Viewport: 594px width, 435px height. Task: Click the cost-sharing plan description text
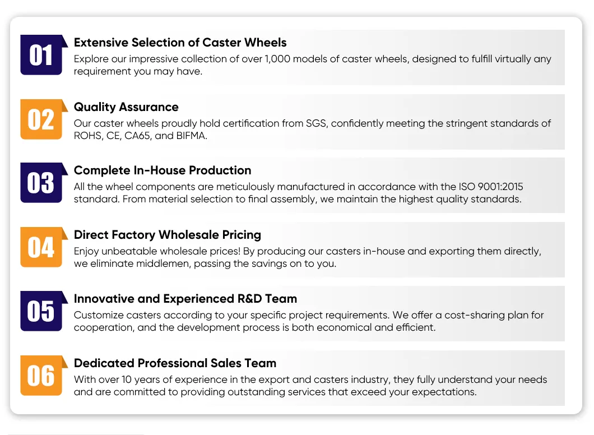[309, 321]
